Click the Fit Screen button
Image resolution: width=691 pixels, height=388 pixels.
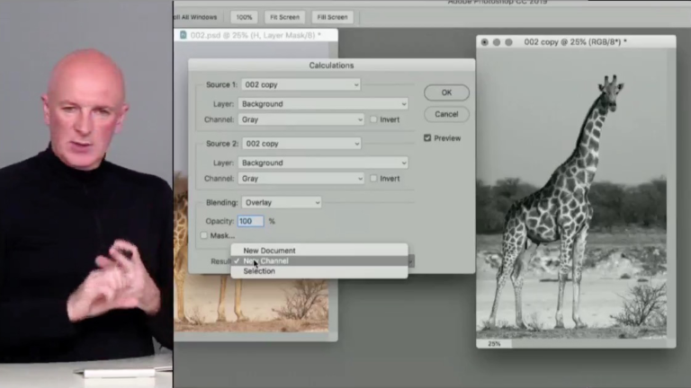coord(284,17)
